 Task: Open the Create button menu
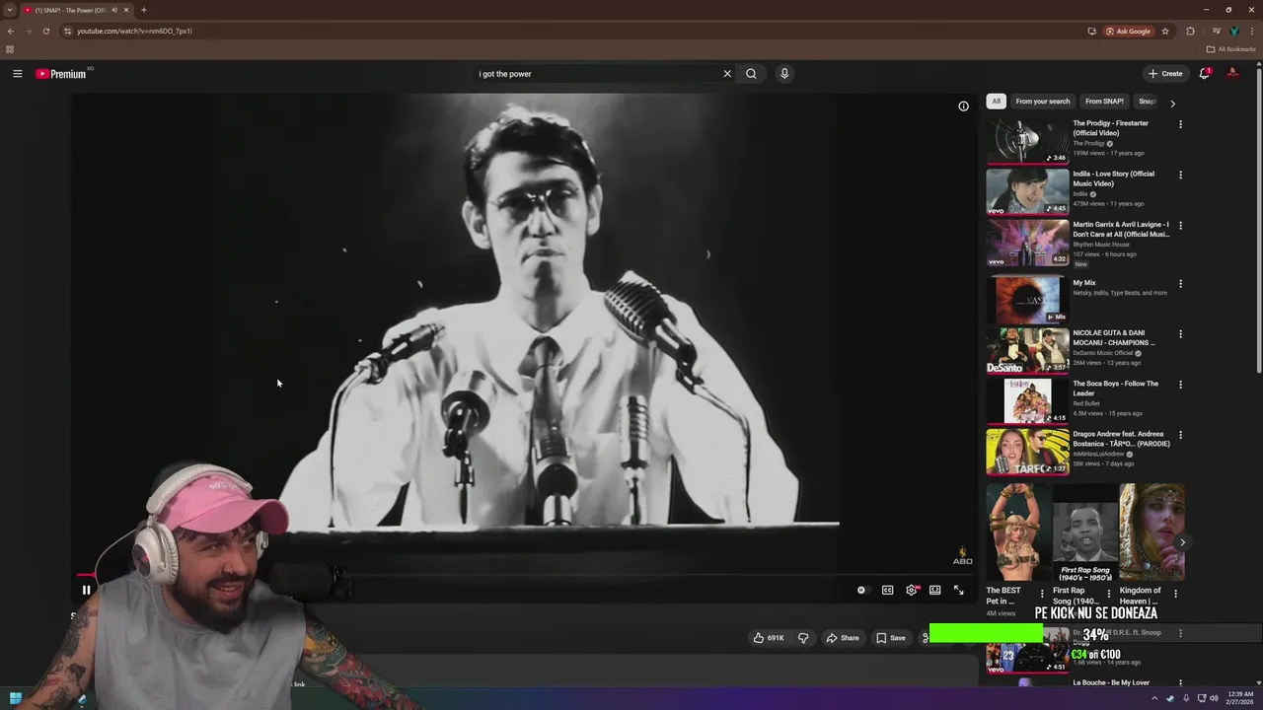point(1165,74)
